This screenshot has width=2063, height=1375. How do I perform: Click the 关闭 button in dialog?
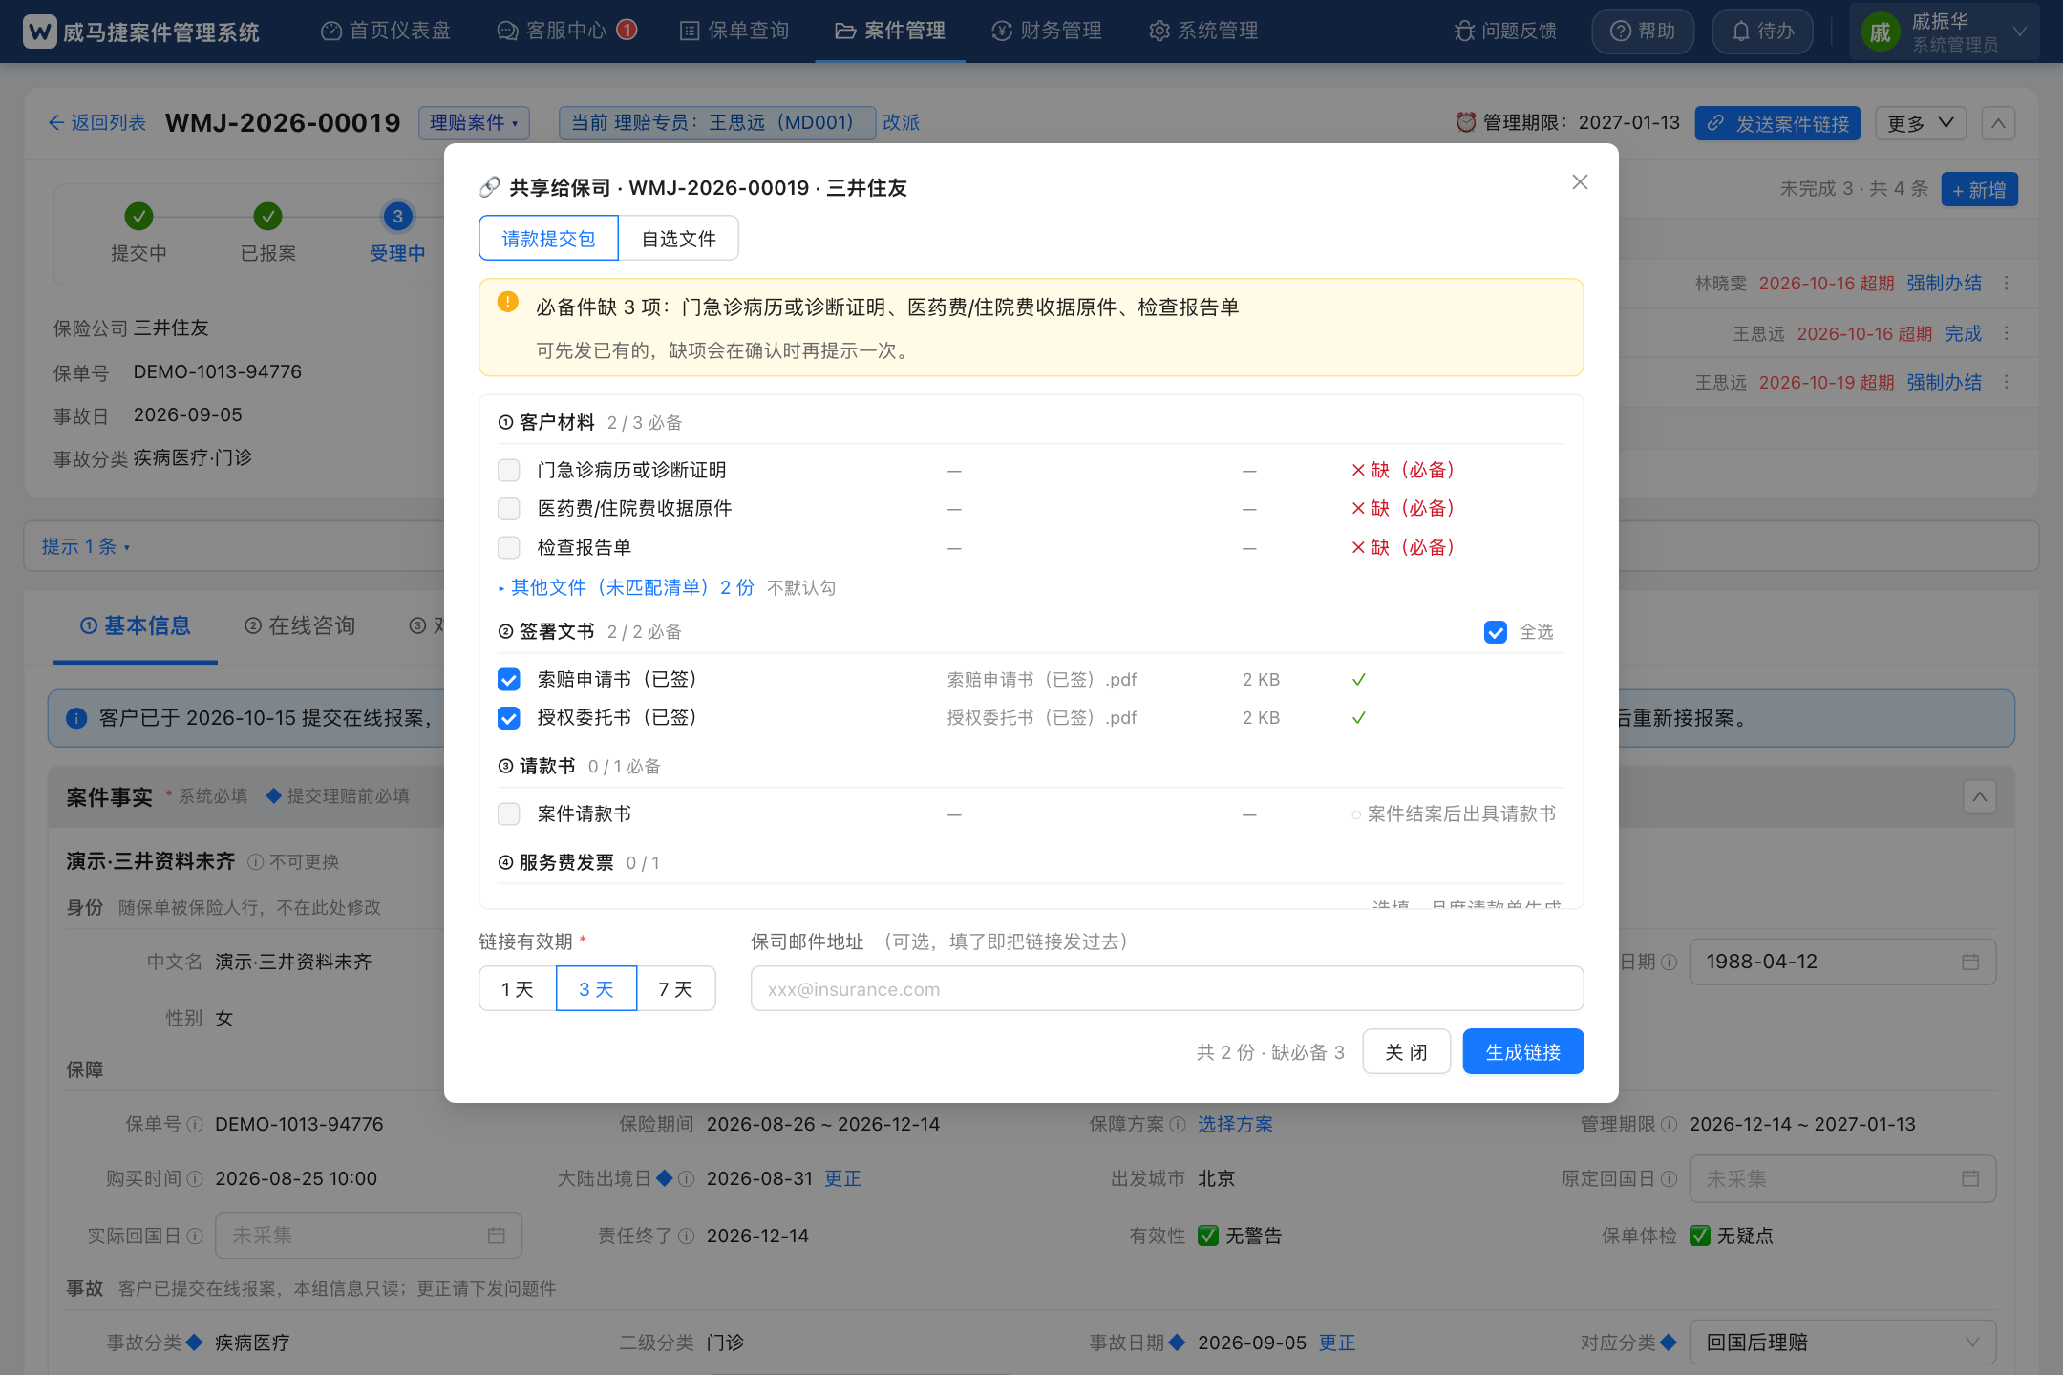pos(1406,1051)
